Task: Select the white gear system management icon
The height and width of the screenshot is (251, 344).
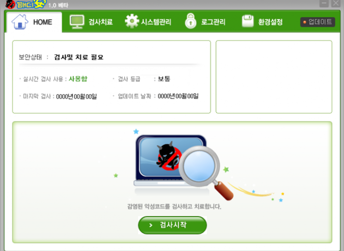Action: point(132,21)
